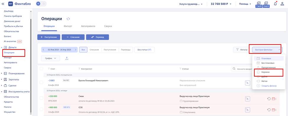
Task: Open the График dropdown
Action: tap(51, 58)
